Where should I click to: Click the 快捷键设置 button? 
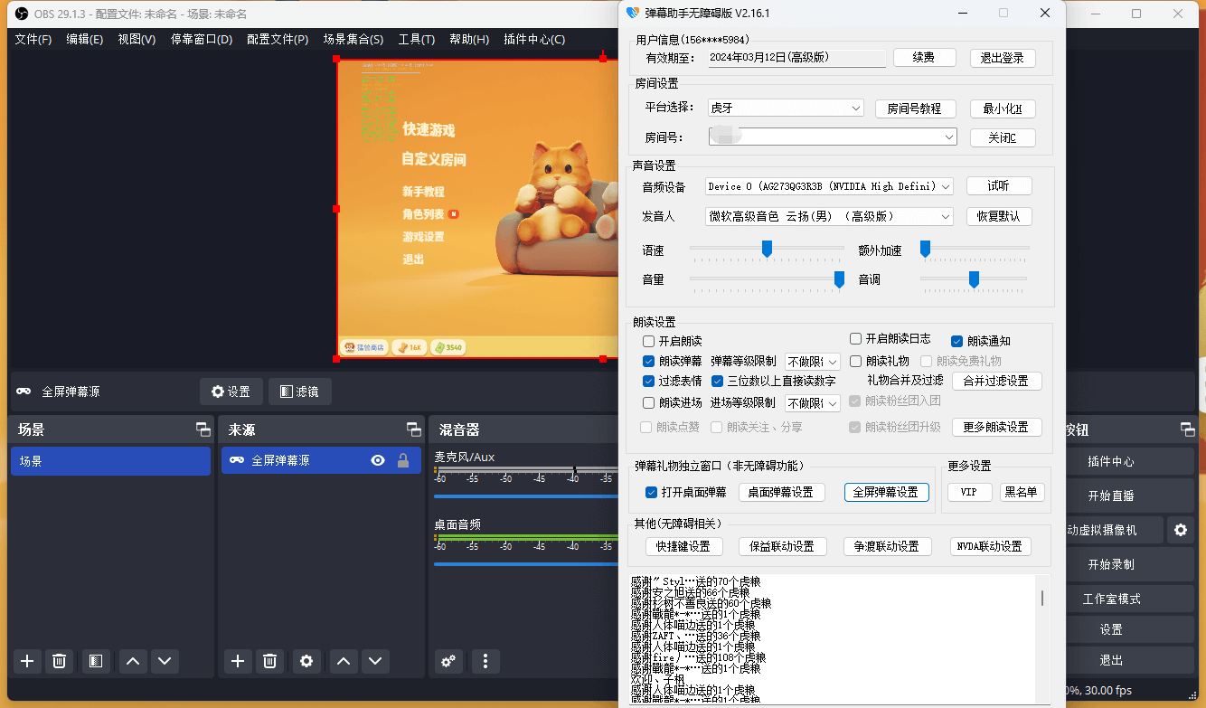tap(683, 546)
